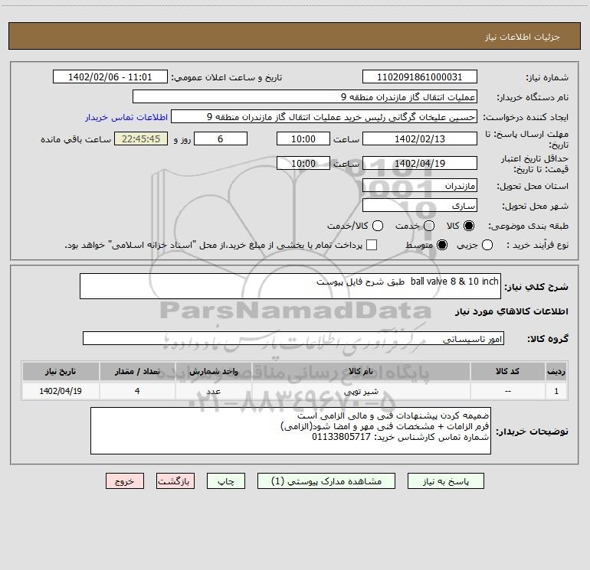The height and width of the screenshot is (570, 590).
Task: Open مشاهده مدارک پیوستی (1) button
Action: (326, 481)
